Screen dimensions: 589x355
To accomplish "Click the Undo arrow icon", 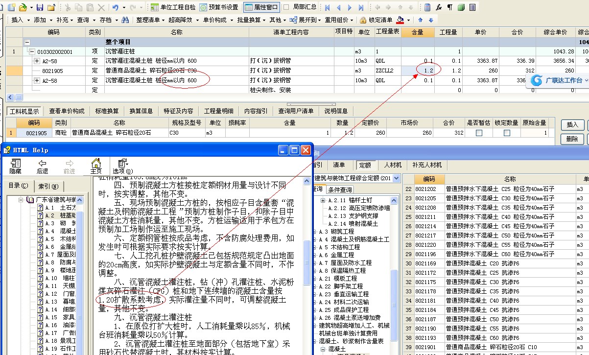I will [x=116, y=7].
